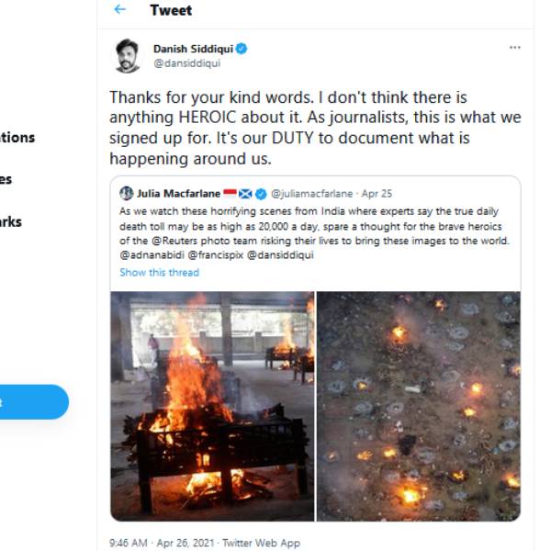Screen dimensions: 551x551
Task: Click the quoted tweet text by Julia Macfarlane
Action: pyautogui.click(x=314, y=233)
